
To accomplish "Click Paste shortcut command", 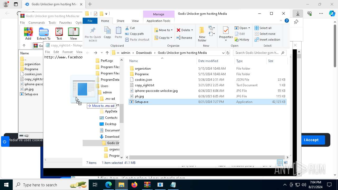I will click(x=137, y=40).
